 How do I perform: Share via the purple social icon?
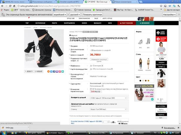57,72
